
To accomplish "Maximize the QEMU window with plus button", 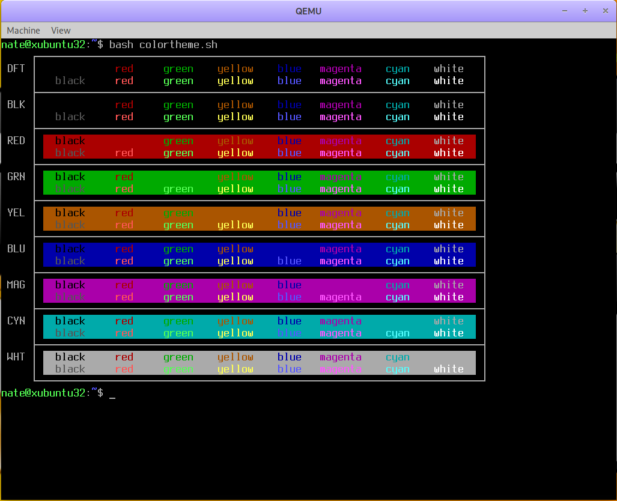I will (x=585, y=11).
